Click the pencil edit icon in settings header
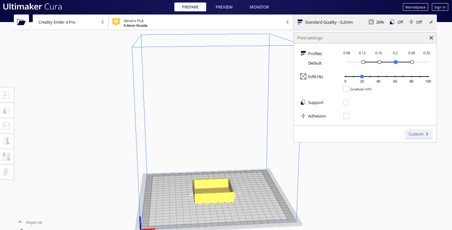 (x=431, y=22)
